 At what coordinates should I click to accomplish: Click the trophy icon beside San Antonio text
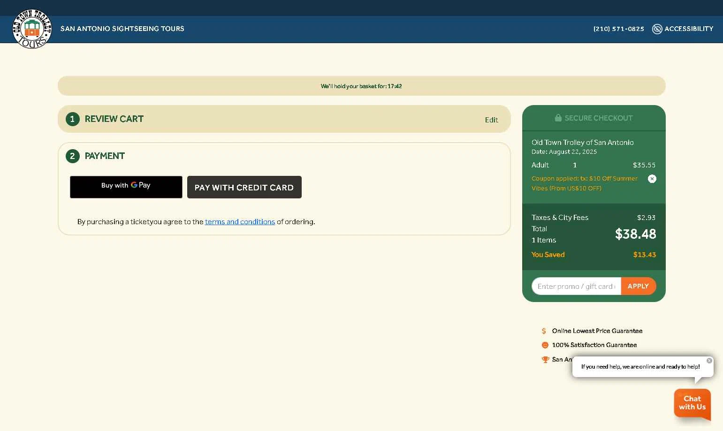pos(545,360)
